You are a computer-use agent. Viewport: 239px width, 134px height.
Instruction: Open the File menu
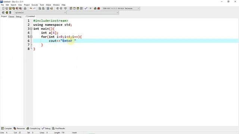[3, 5]
